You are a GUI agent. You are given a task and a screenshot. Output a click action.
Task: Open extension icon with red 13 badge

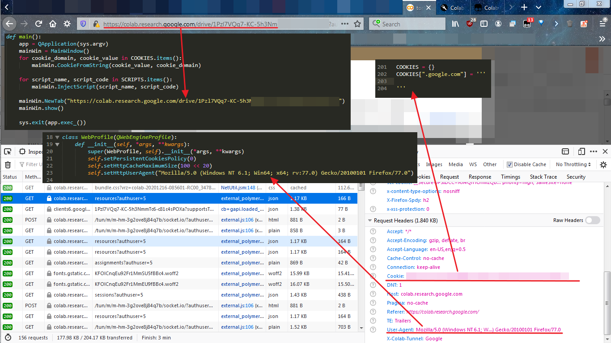point(527,24)
